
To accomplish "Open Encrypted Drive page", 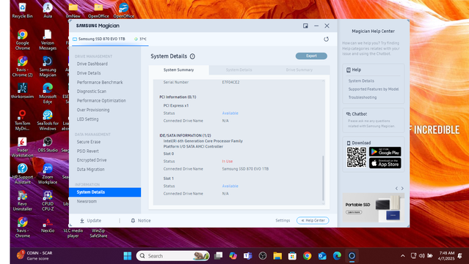I will [x=92, y=160].
